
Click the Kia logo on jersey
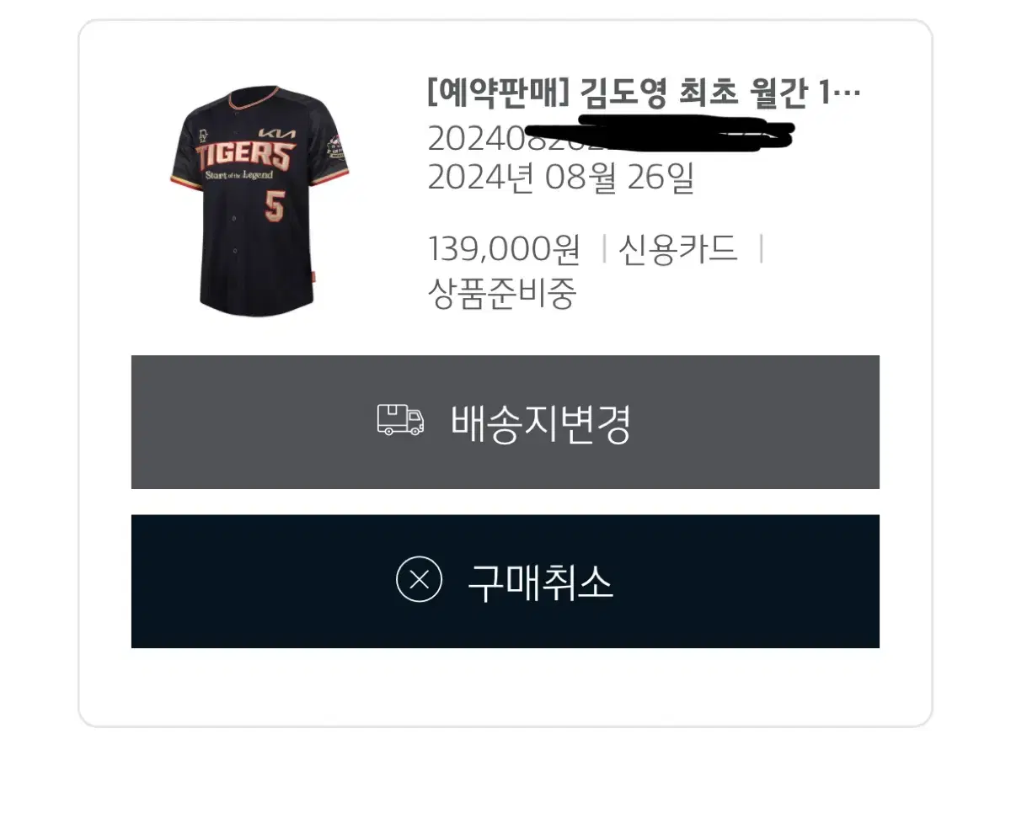click(x=278, y=135)
